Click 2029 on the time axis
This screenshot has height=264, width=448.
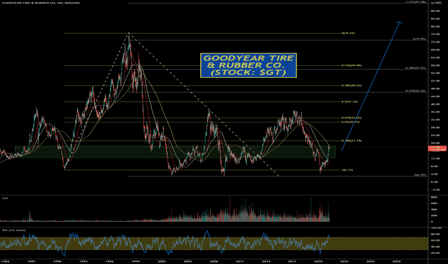396,261
